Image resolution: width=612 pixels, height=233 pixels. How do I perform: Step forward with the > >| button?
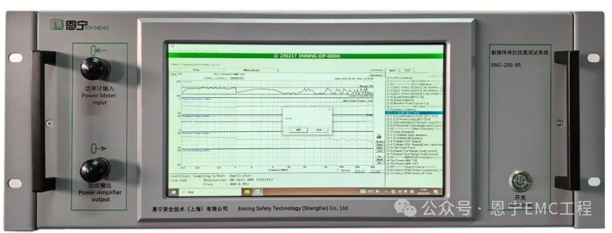375,171
